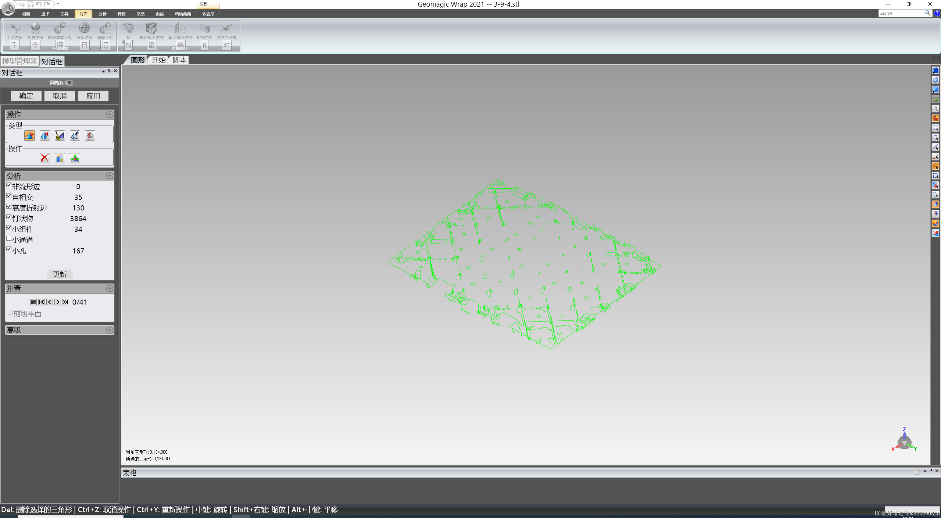The image size is (941, 518).
Task: Click the XYZ axis orientation gizmo
Action: [x=904, y=440]
